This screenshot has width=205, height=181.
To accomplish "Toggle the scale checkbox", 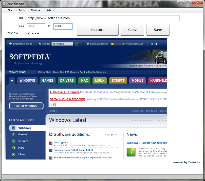I will click(28, 33).
